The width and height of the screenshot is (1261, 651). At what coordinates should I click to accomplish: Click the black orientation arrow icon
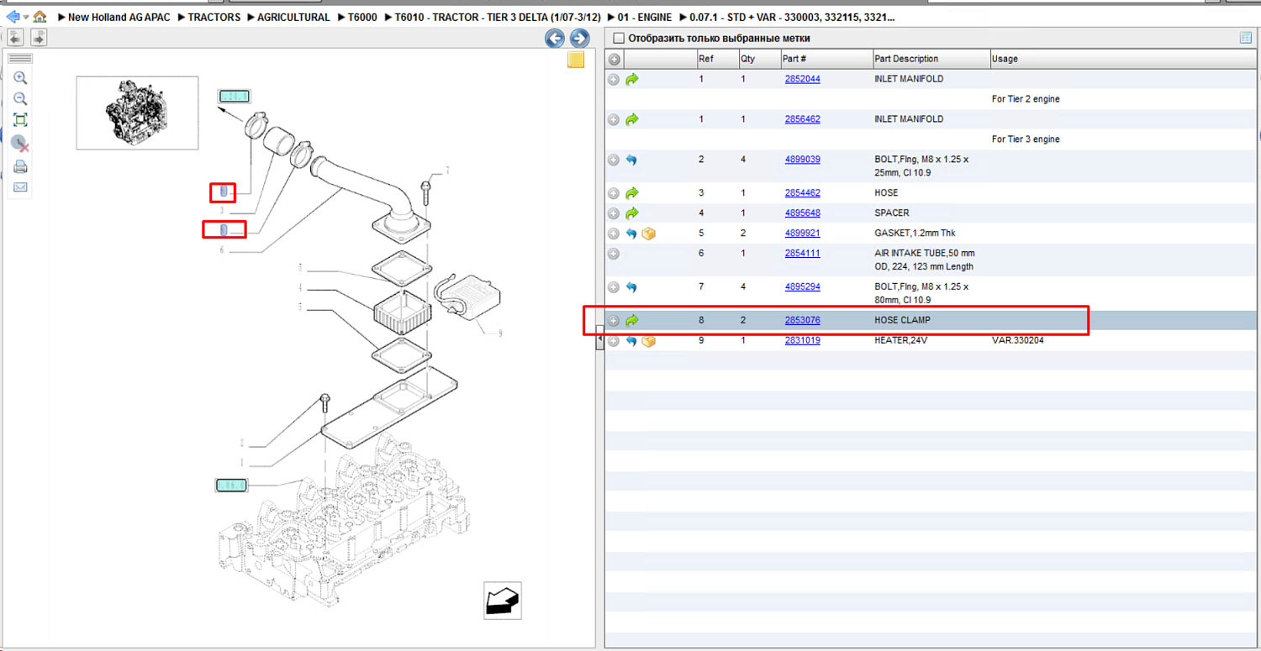(x=503, y=600)
